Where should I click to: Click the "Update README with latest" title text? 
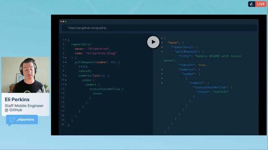[218, 56]
